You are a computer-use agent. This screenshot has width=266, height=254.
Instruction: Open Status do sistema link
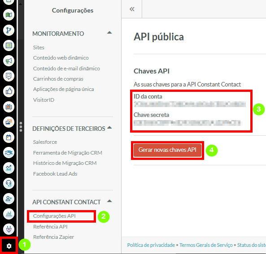pyautogui.click(x=252, y=245)
